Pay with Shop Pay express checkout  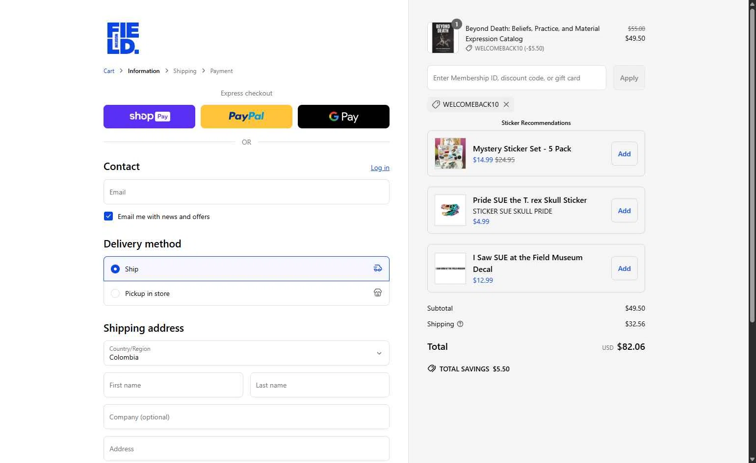click(149, 117)
